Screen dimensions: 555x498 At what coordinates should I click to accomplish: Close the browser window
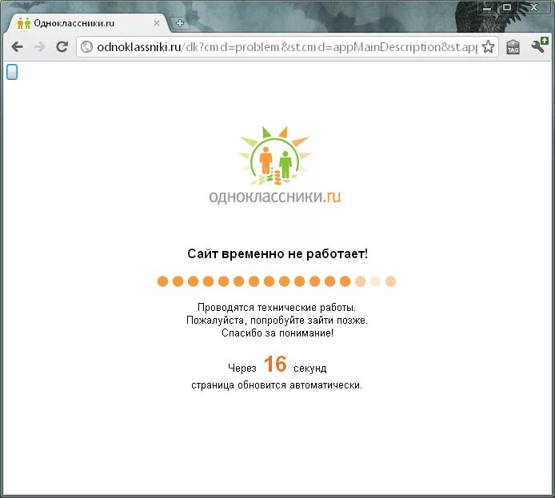[x=534, y=8]
